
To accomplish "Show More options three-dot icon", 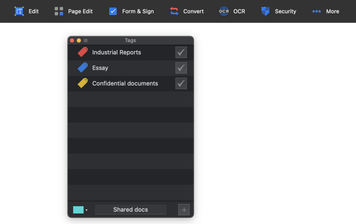I will pos(316,11).
